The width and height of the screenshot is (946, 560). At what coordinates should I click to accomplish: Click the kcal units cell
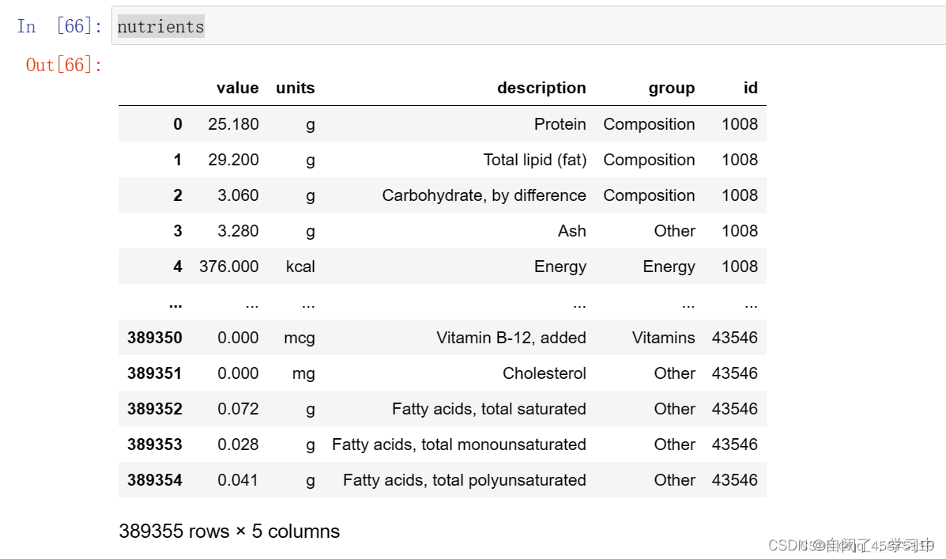300,267
